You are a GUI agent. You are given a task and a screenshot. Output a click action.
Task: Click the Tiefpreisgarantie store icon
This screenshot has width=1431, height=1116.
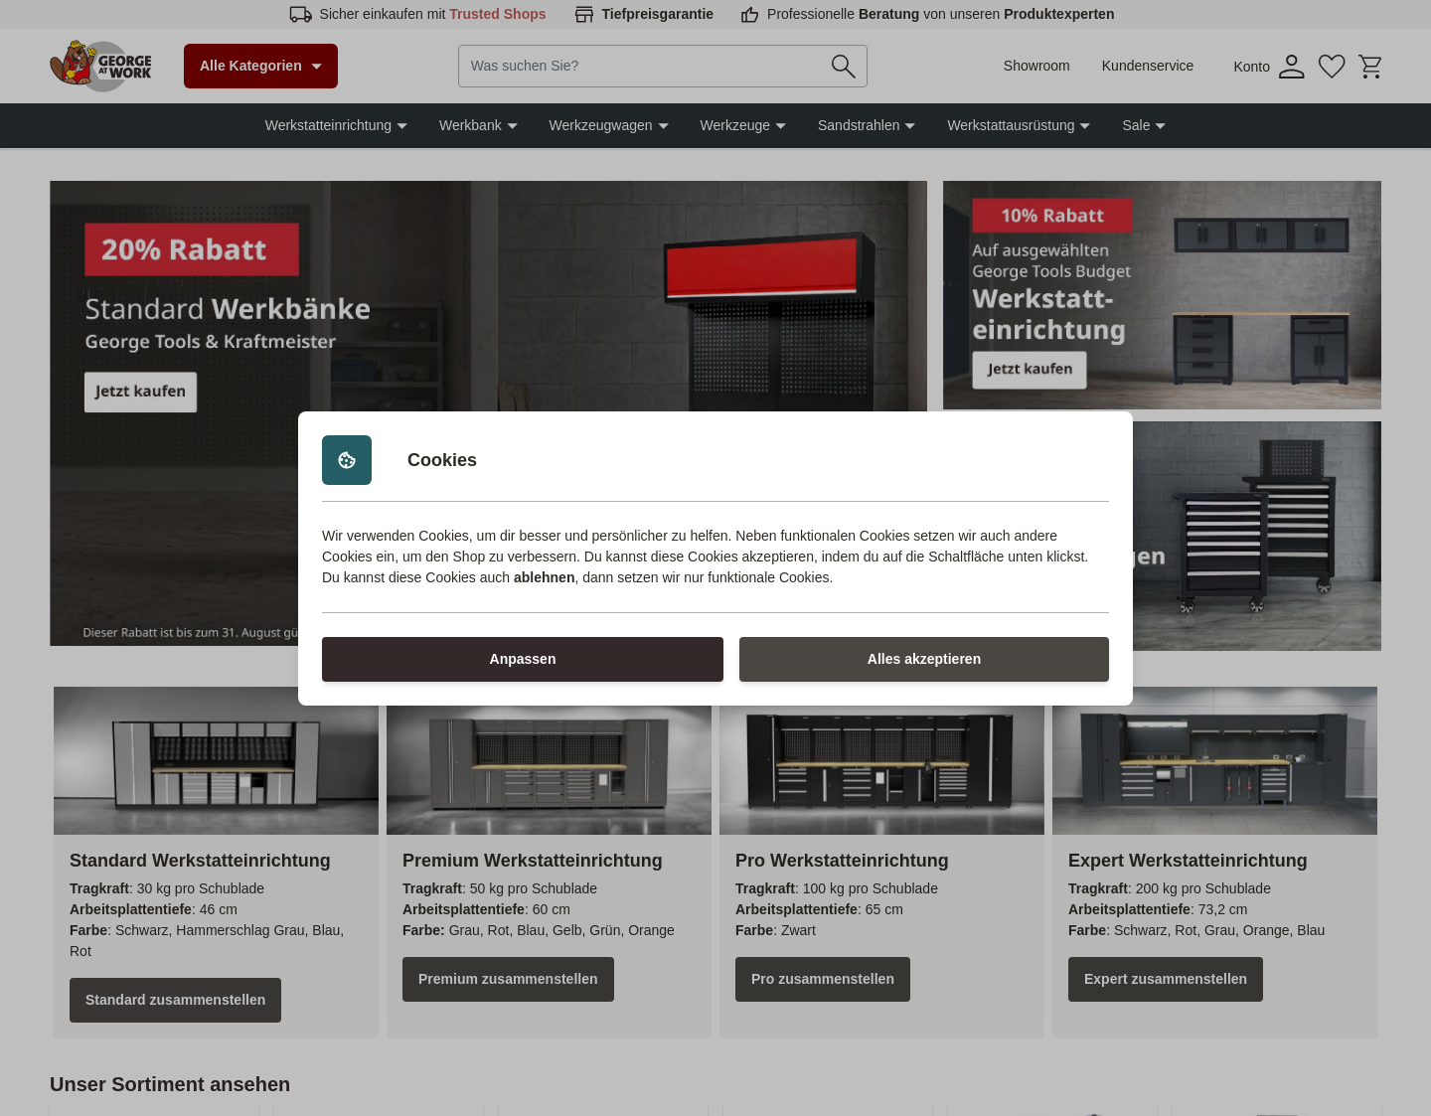(584, 14)
